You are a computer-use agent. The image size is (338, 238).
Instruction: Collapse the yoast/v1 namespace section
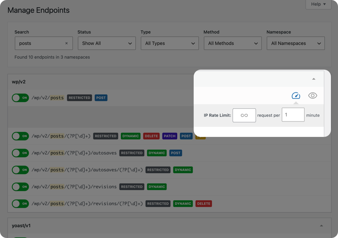(x=322, y=226)
